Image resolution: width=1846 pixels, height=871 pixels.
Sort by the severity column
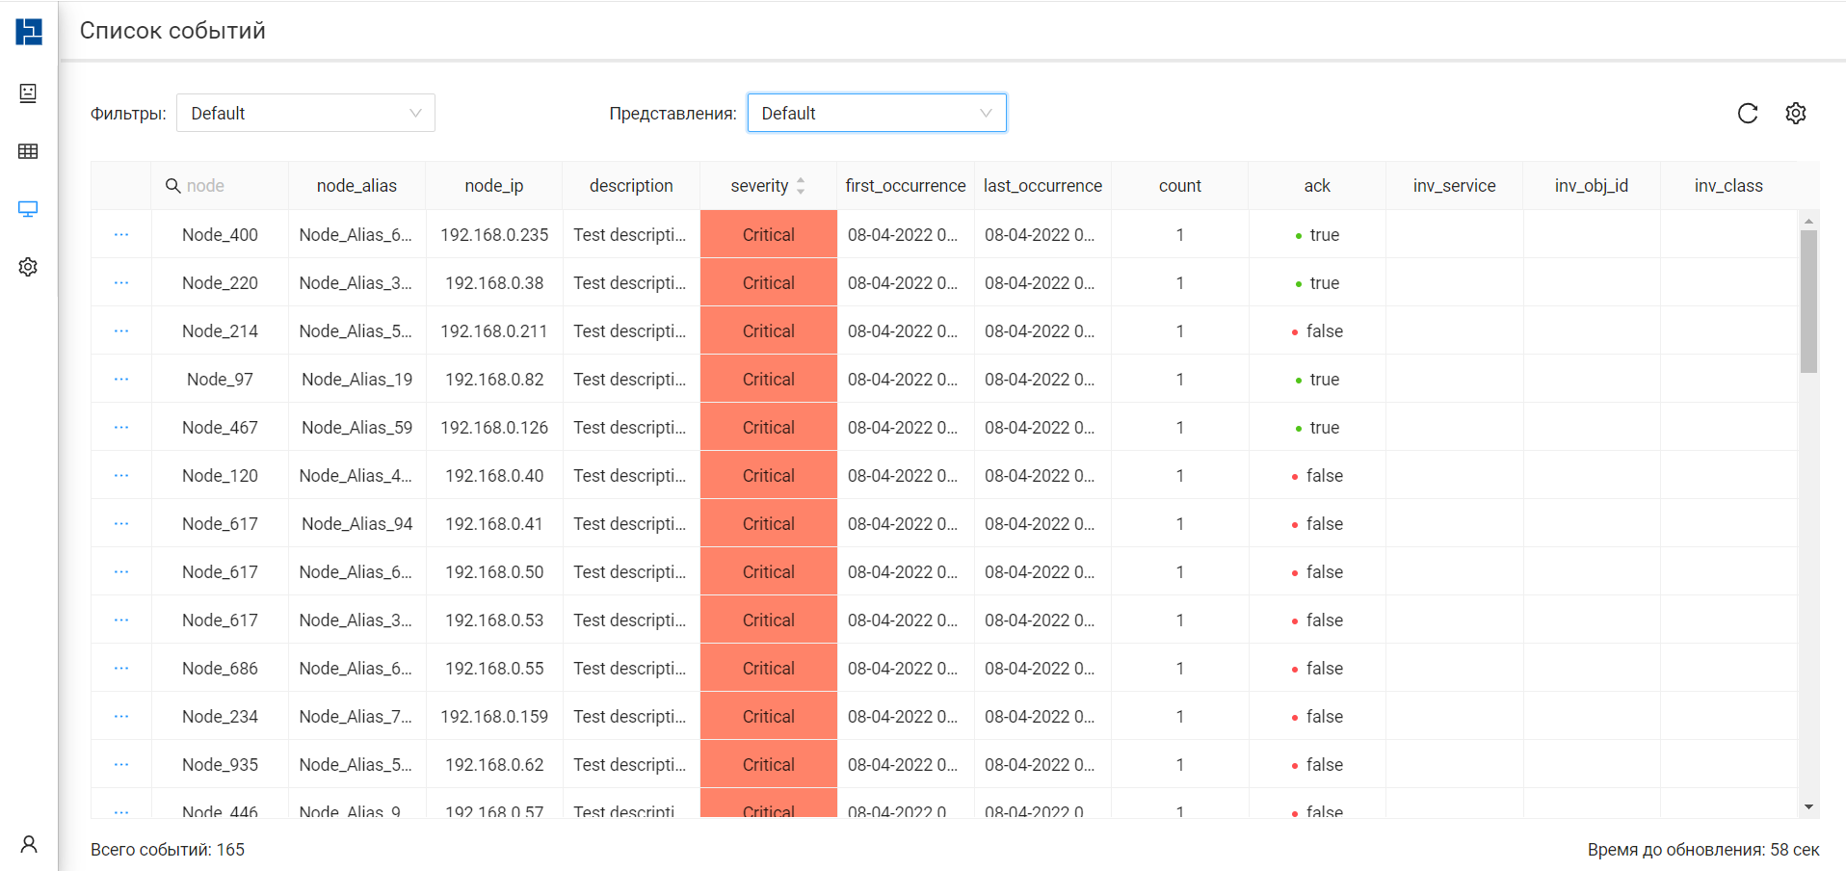point(768,186)
